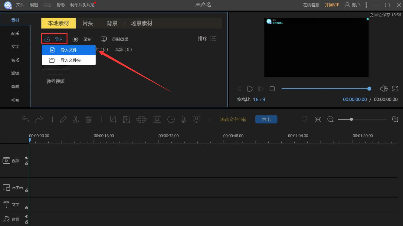
Task: Switch to the Background tab
Action: (x=112, y=23)
